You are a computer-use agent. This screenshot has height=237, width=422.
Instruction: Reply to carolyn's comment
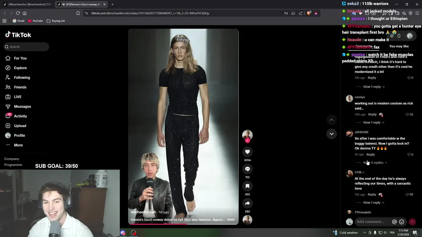(372, 115)
